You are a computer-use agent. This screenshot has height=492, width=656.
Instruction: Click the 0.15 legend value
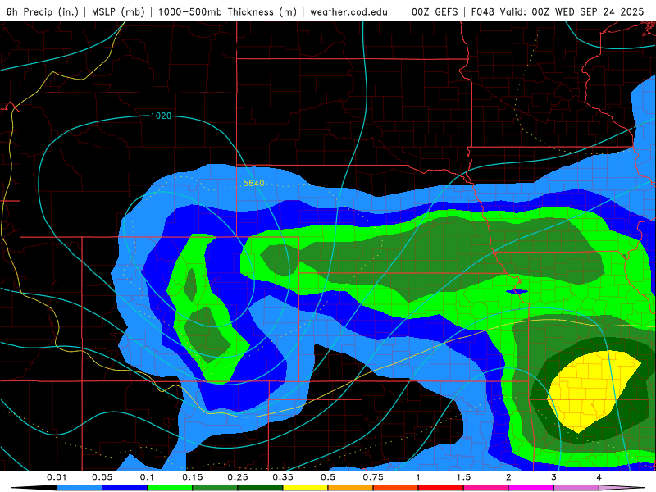(x=193, y=477)
